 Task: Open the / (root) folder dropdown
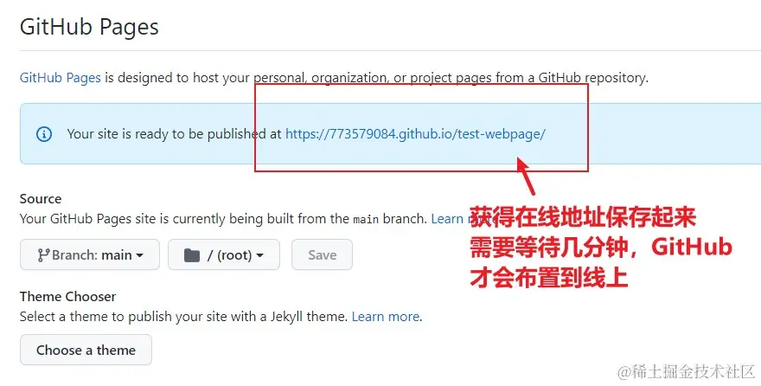click(224, 255)
